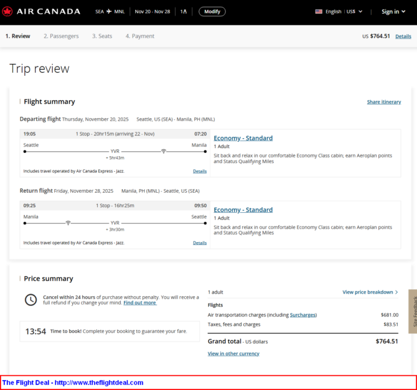Go to the 3. Seats step
417x390 pixels.
(102, 36)
